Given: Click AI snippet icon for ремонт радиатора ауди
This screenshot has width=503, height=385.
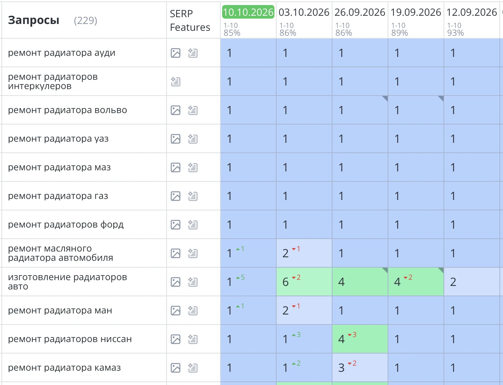Looking at the screenshot, I should tap(193, 53).
